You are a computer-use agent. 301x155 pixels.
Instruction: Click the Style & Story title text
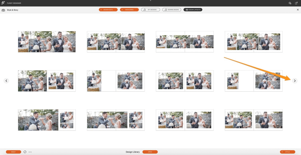click(13, 10)
